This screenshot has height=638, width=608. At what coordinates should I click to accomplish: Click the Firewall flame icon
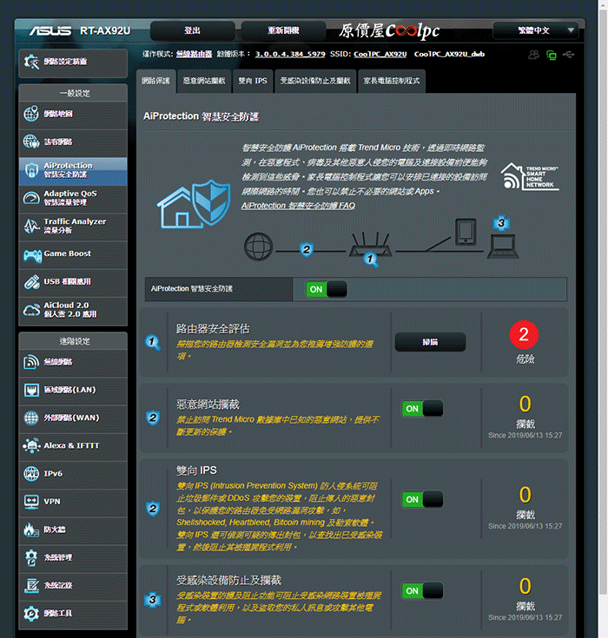[31, 529]
